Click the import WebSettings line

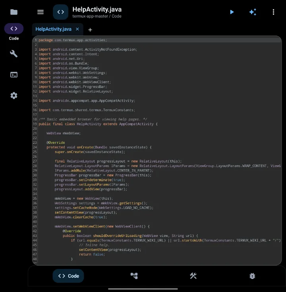point(73,73)
